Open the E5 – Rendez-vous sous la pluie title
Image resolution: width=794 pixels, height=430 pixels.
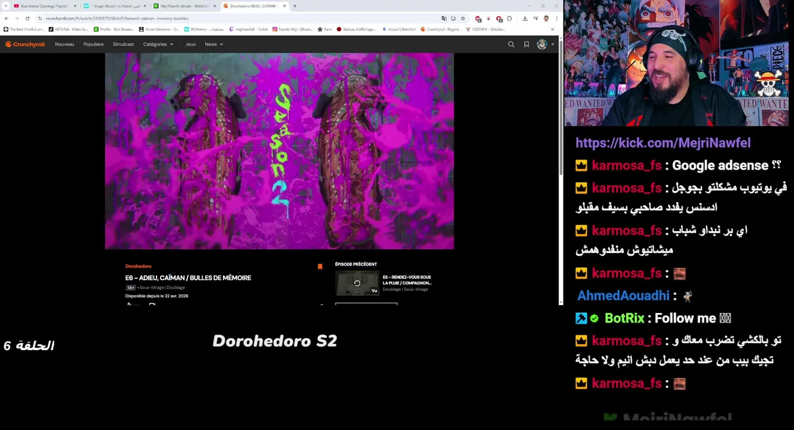click(407, 280)
